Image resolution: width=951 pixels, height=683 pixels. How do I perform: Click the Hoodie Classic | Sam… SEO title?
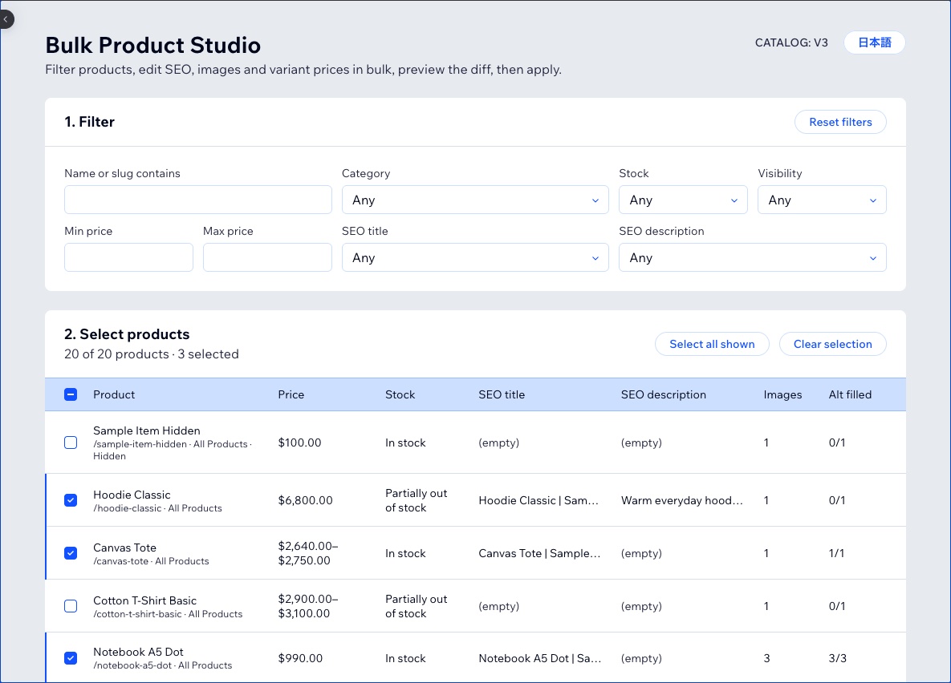pos(538,500)
